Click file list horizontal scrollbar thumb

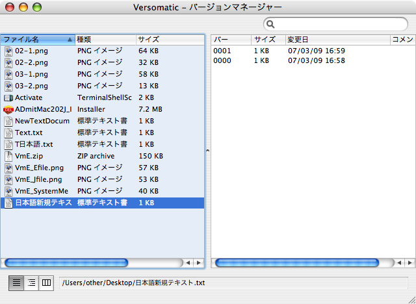66,263
